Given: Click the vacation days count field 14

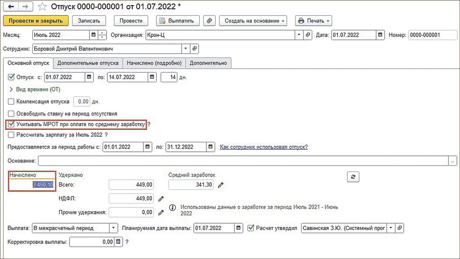Looking at the screenshot, I should pyautogui.click(x=169, y=77).
